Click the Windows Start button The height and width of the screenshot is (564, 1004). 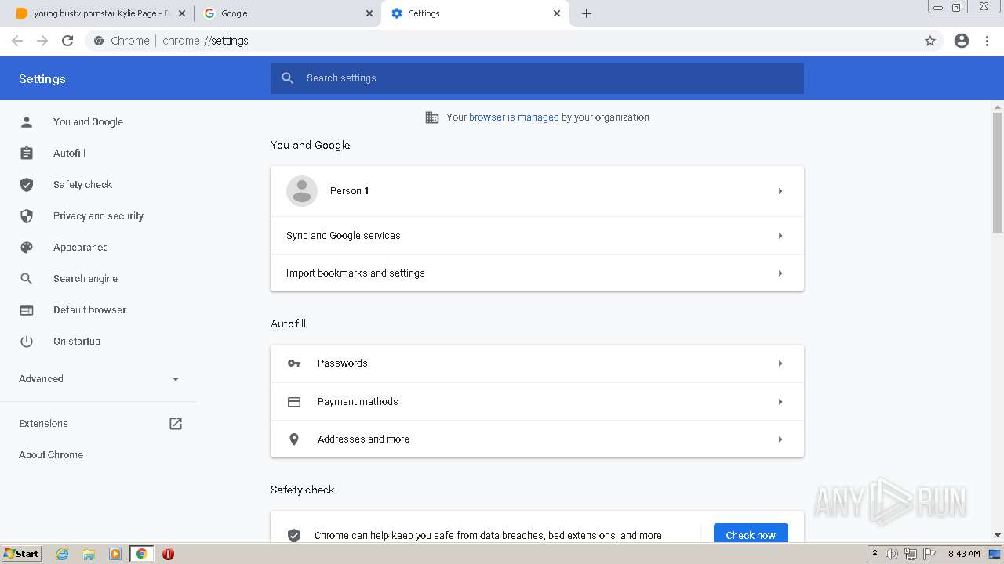[22, 554]
